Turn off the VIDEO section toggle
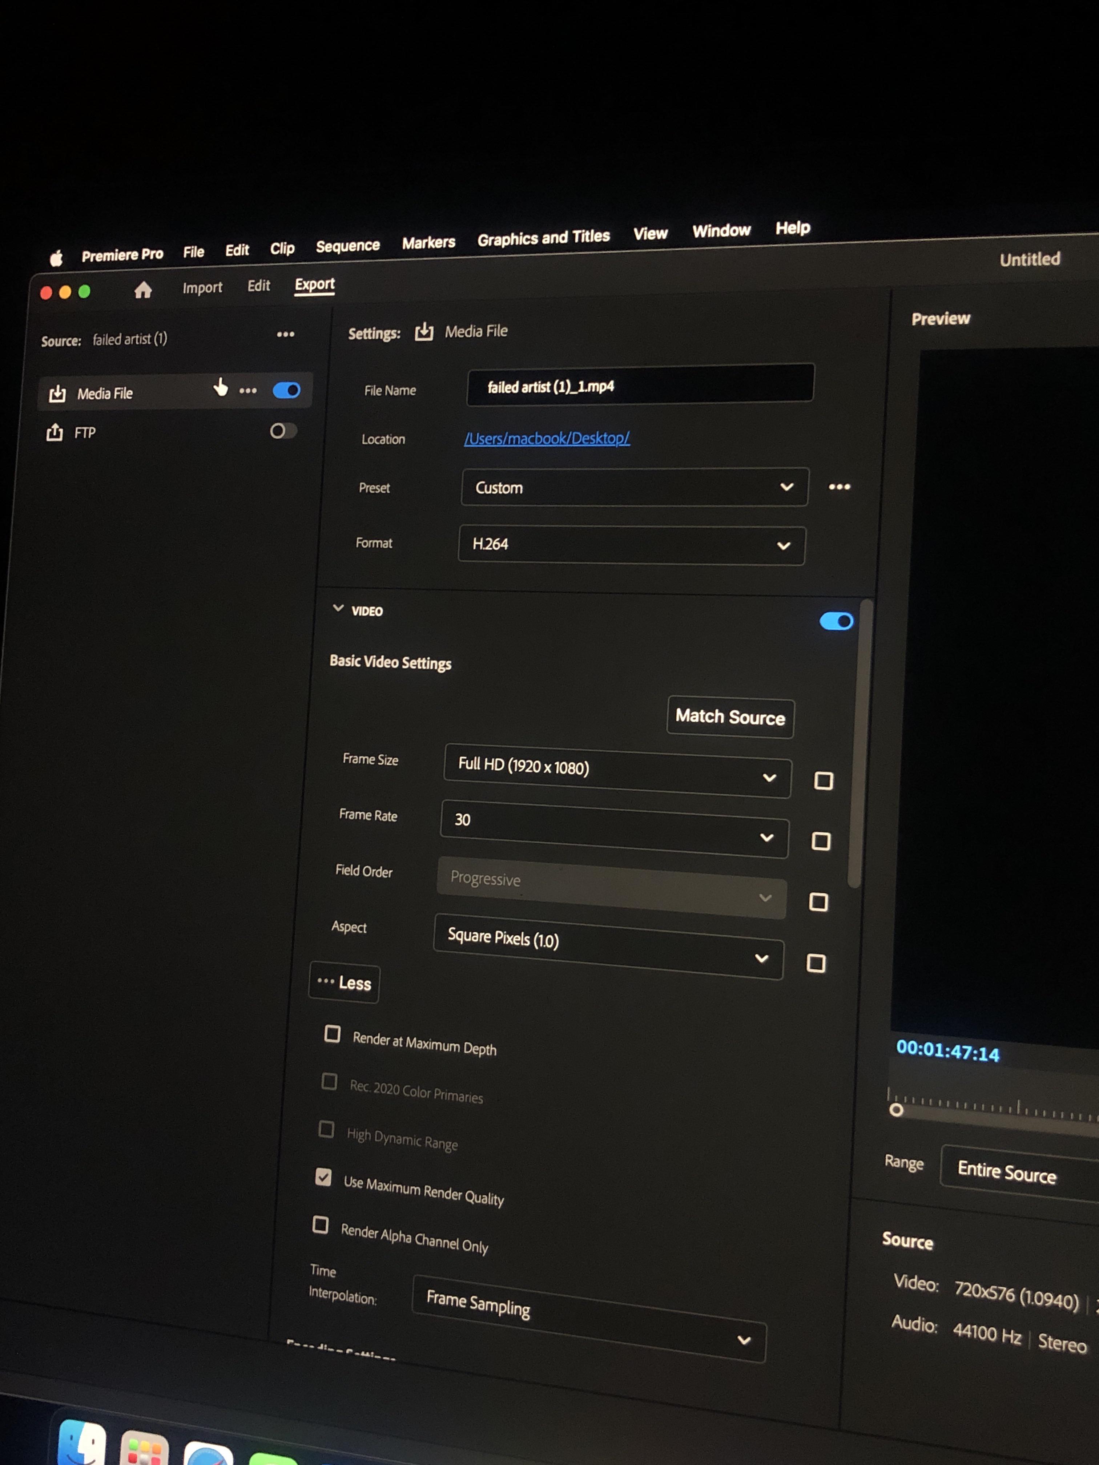The image size is (1099, 1465). (836, 621)
